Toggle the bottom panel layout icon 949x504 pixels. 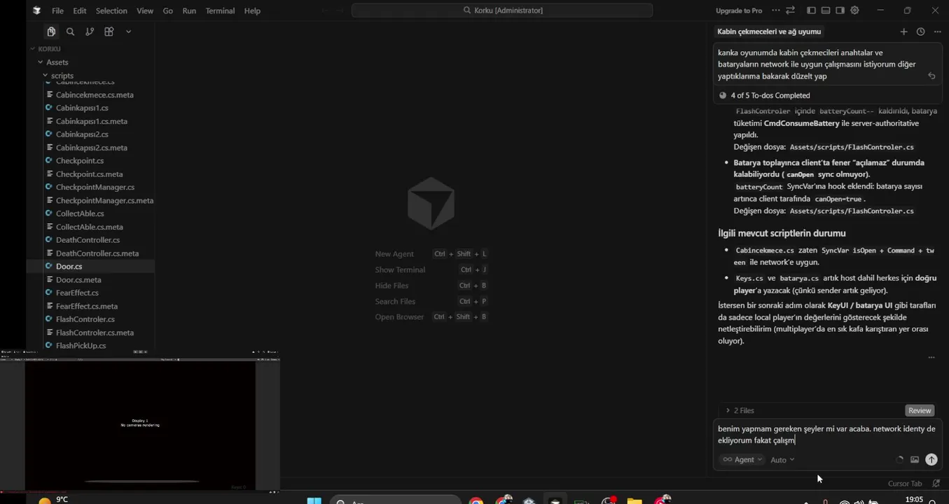coord(826,10)
